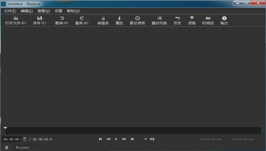Switch to the Source (源) tab

click(x=6, y=147)
